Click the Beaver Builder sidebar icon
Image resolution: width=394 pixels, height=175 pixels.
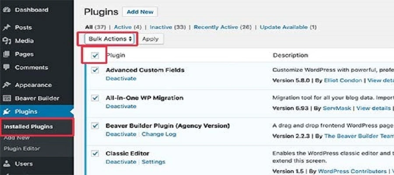[x=7, y=98]
